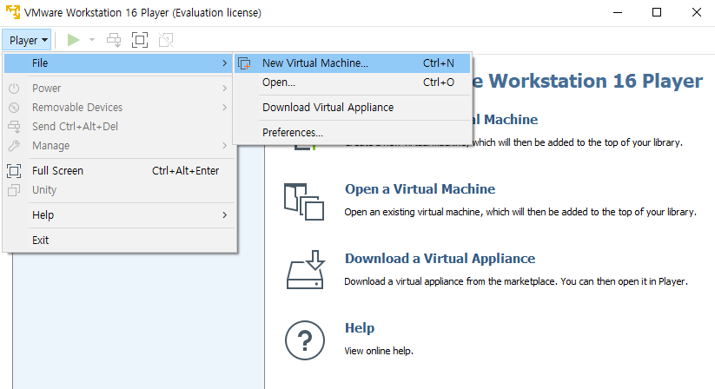Viewport: 715px width, 389px height.
Task: Click the Manage wrench icon
Action: pyautogui.click(x=14, y=146)
